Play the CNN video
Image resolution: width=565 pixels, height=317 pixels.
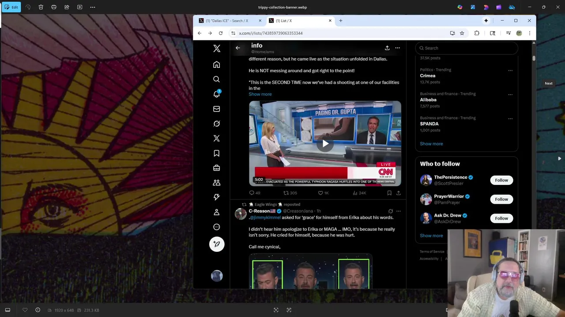coord(325,144)
